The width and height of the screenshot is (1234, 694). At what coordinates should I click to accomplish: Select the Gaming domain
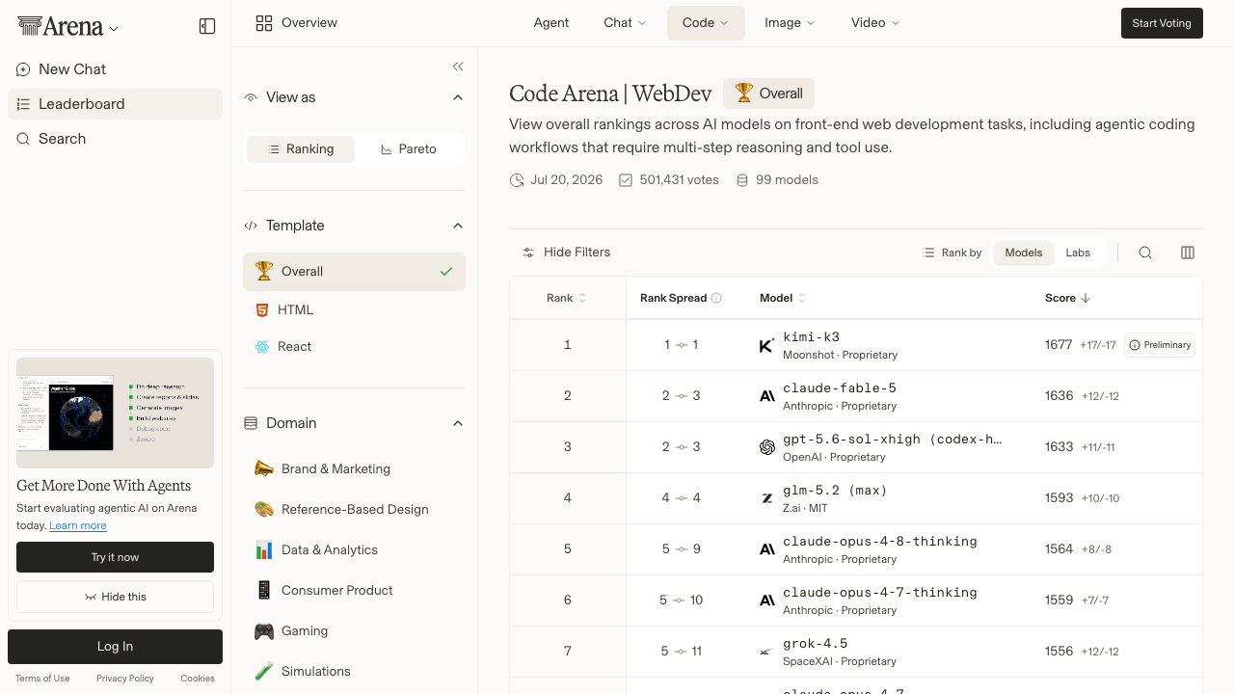click(x=354, y=630)
